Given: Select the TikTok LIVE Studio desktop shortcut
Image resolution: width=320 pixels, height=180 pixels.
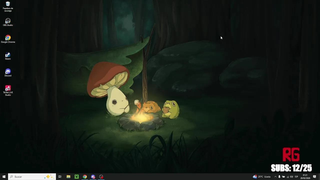Looking at the screenshot, I should 8,91.
